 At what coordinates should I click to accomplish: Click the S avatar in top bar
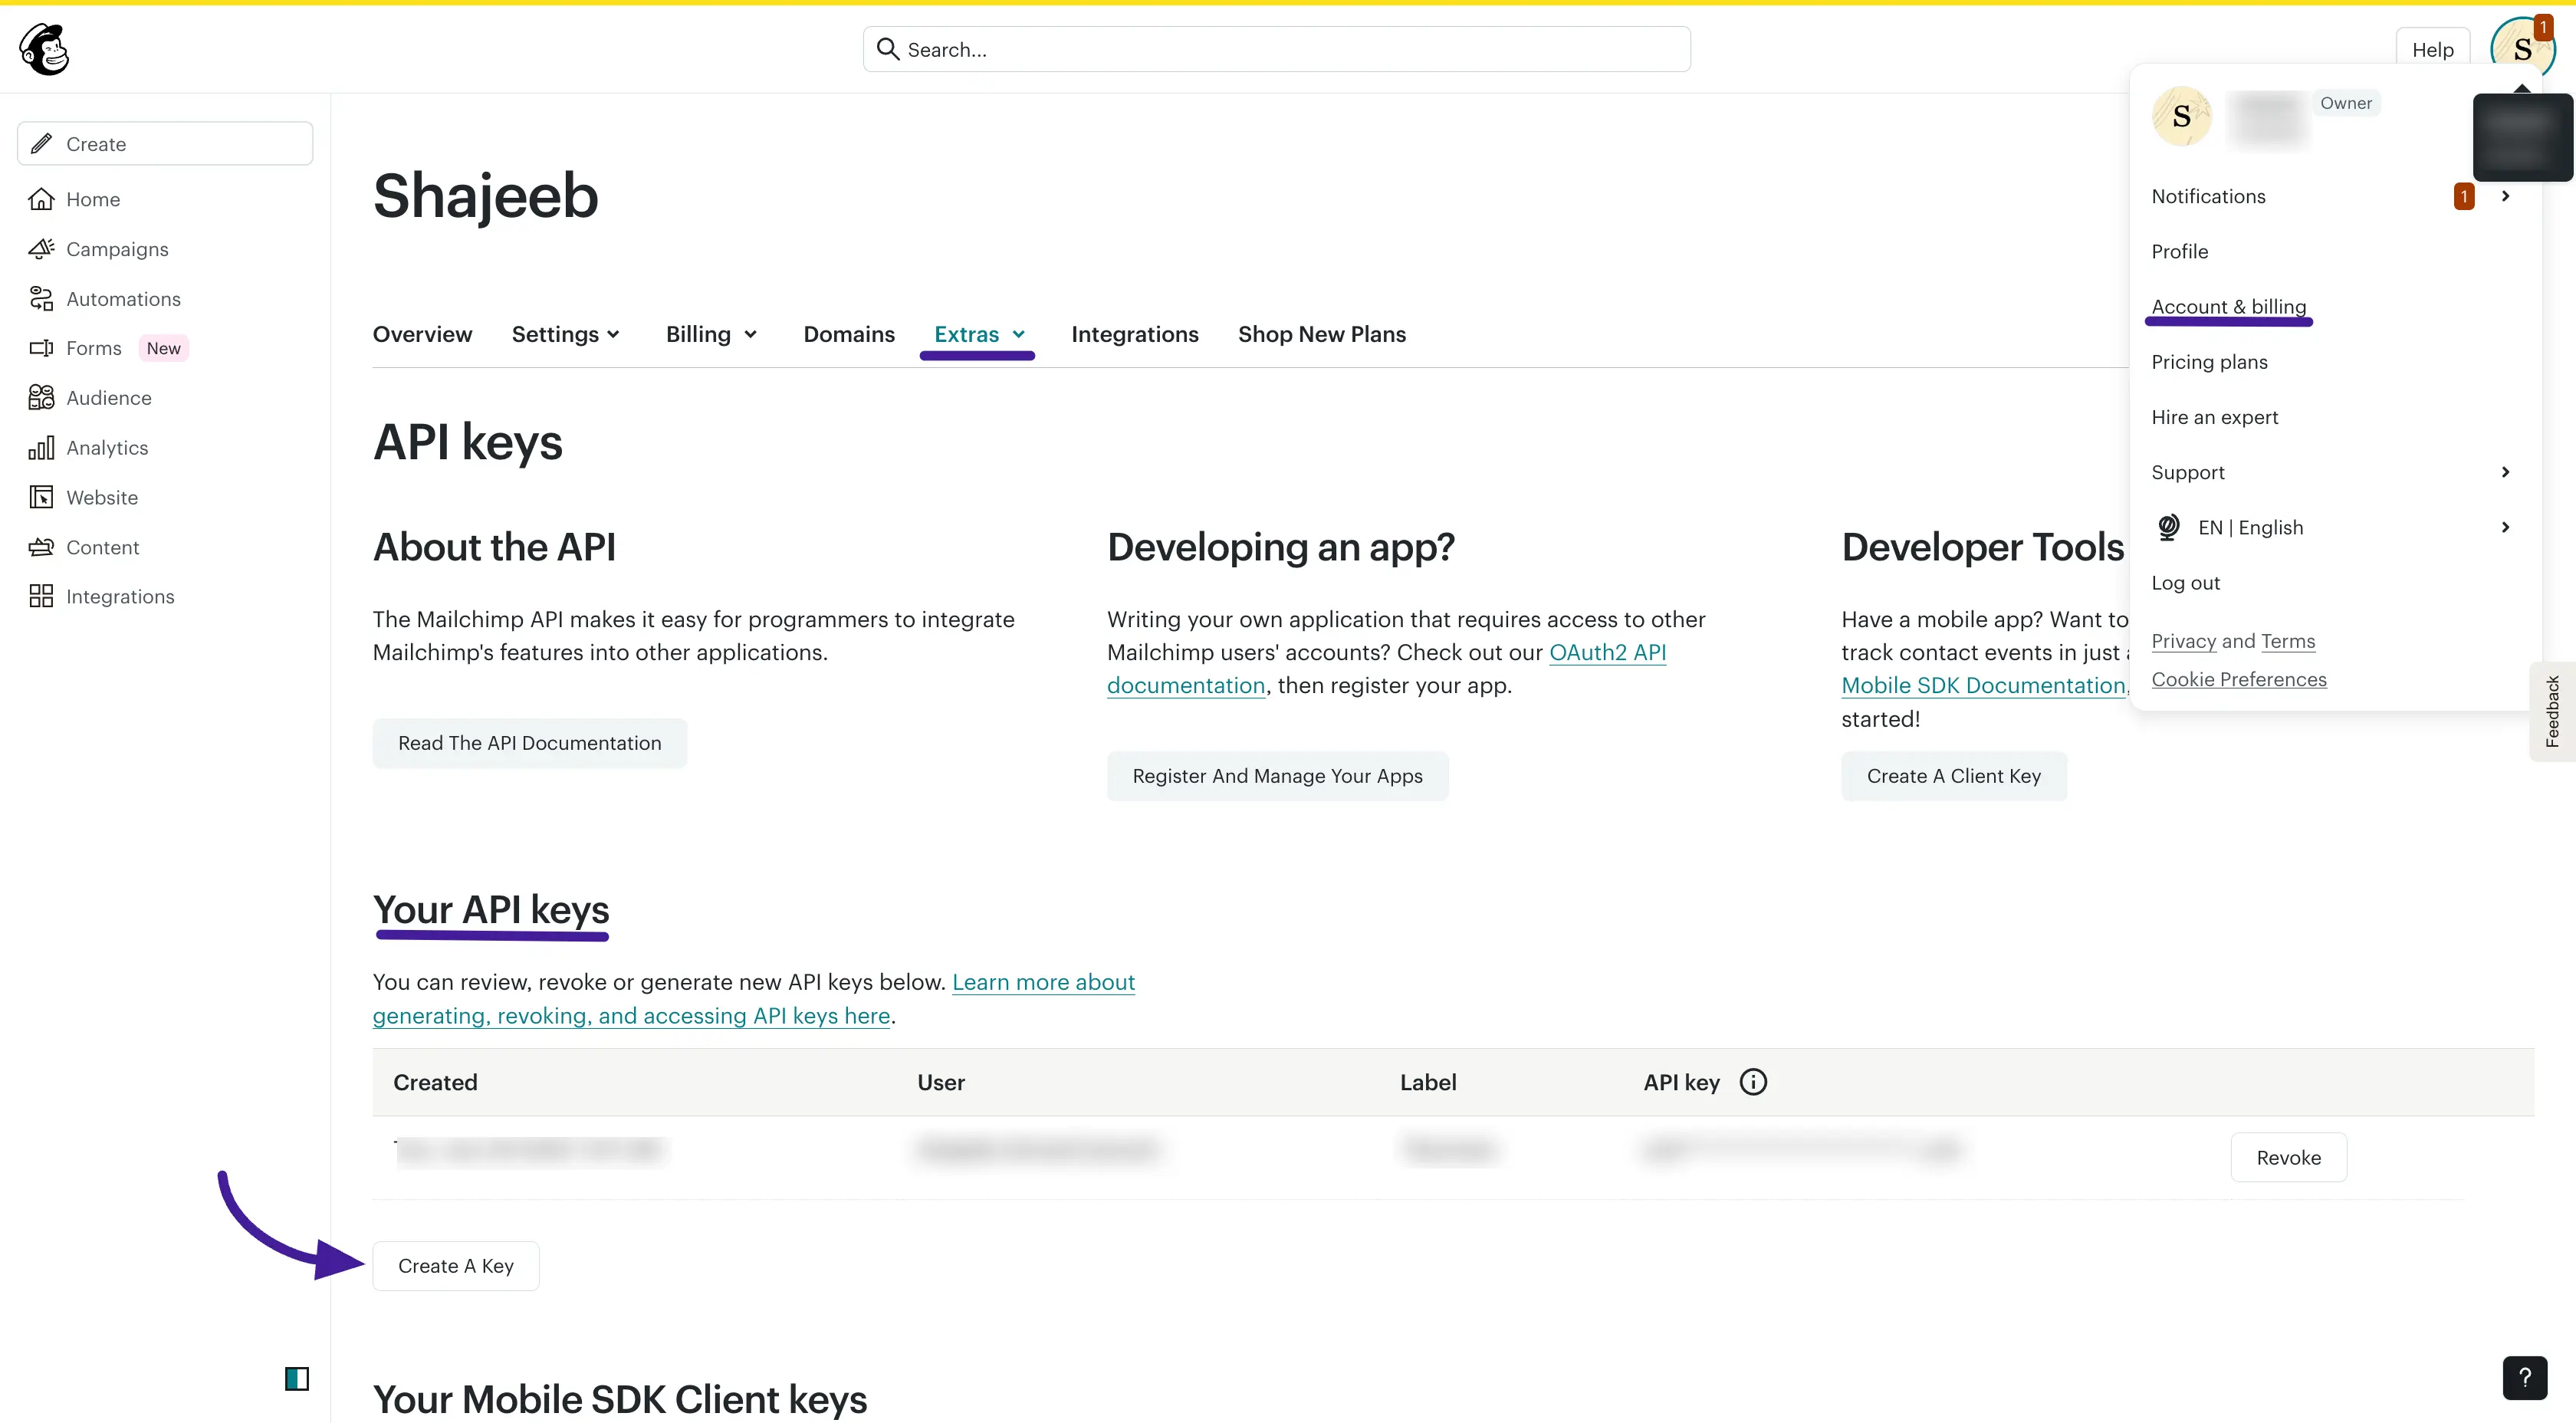pyautogui.click(x=2522, y=49)
